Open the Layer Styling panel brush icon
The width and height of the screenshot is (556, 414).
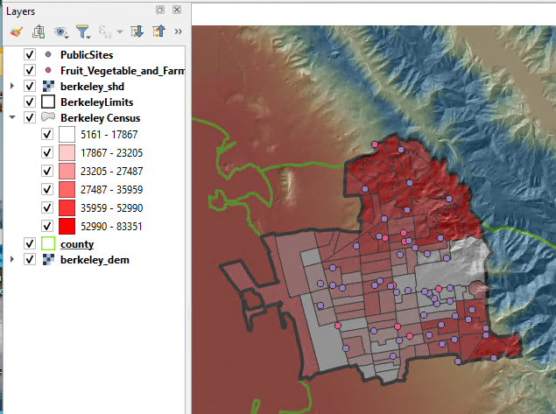[15, 32]
